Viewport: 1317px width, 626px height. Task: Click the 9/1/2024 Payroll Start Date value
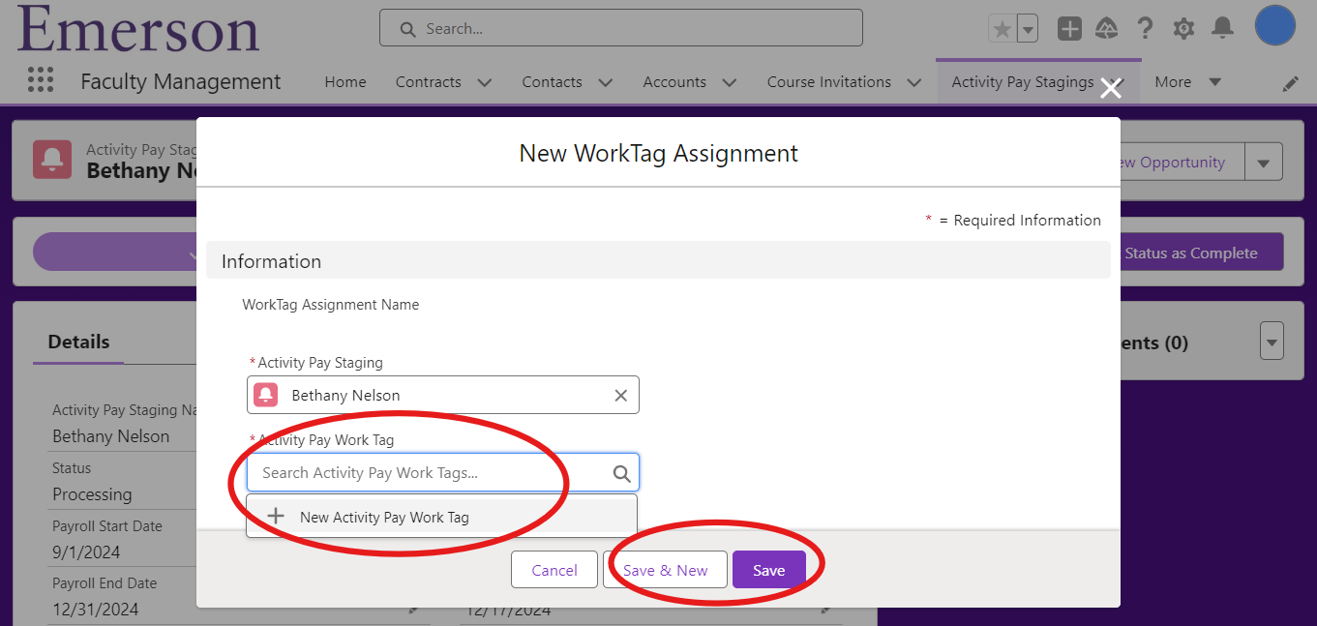(x=85, y=552)
